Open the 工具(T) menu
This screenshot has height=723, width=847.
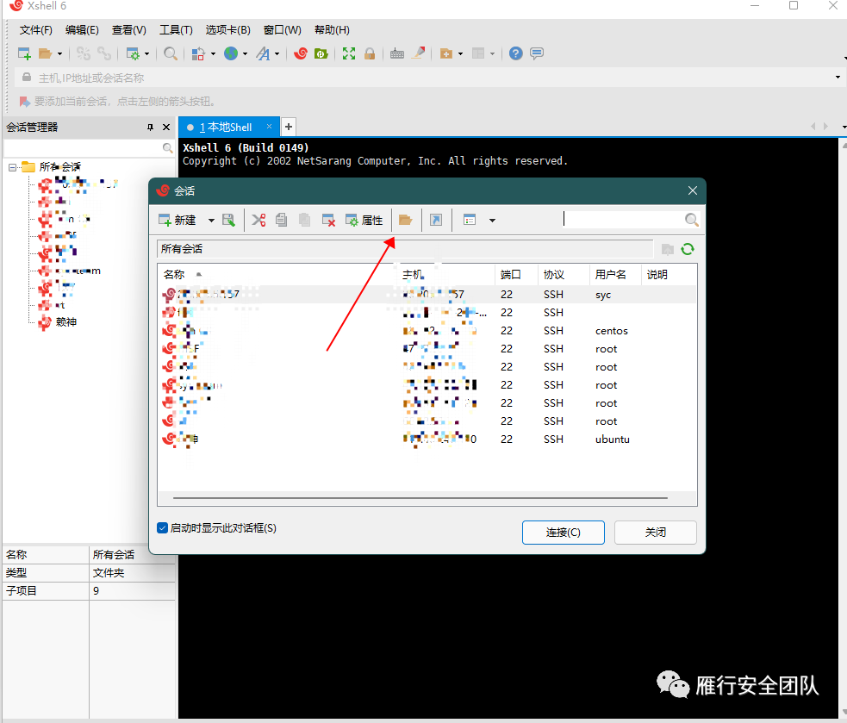pyautogui.click(x=176, y=30)
